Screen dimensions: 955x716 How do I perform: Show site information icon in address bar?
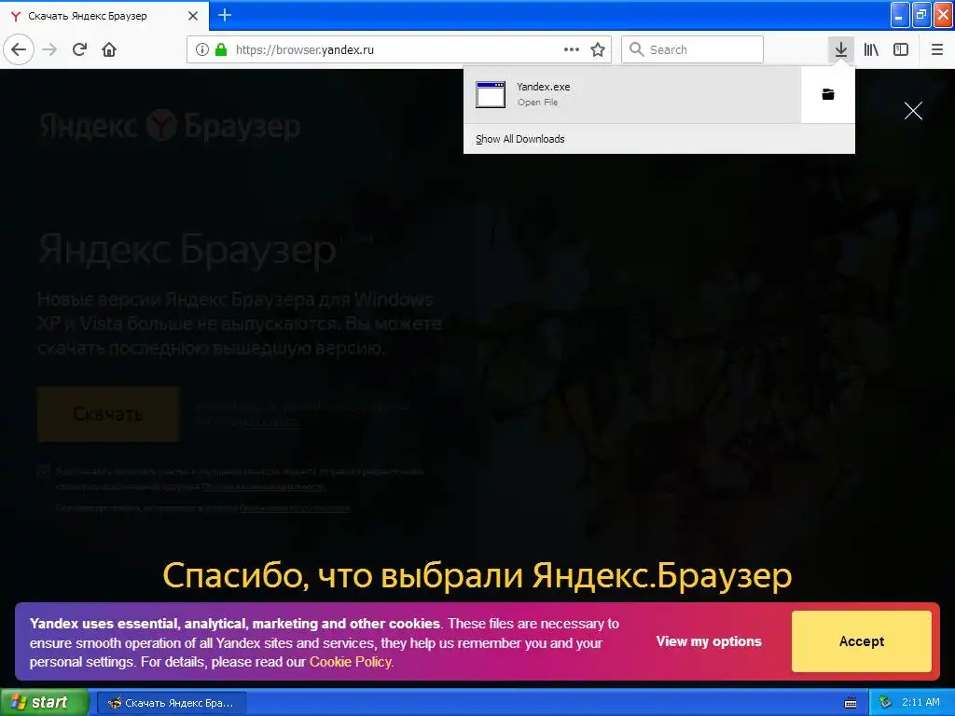pyautogui.click(x=201, y=49)
